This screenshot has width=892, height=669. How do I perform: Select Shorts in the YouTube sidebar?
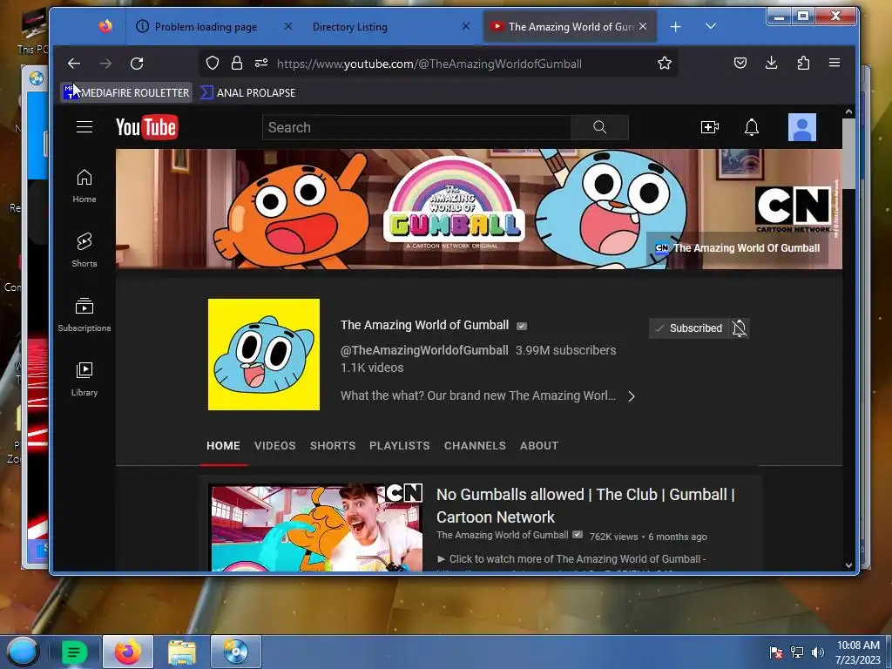84,250
